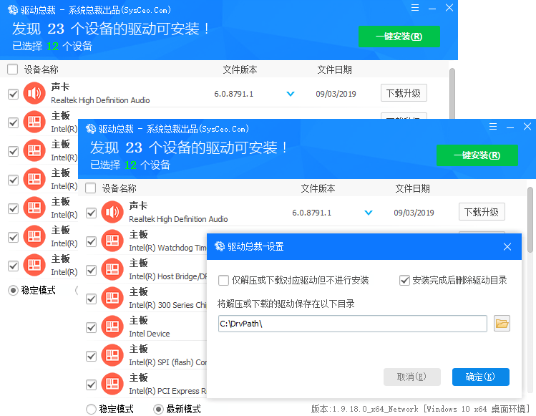Screen dimensions: 536x416
Task: Click Intel(R) SPI (flash) row text
Action: [x=168, y=362]
